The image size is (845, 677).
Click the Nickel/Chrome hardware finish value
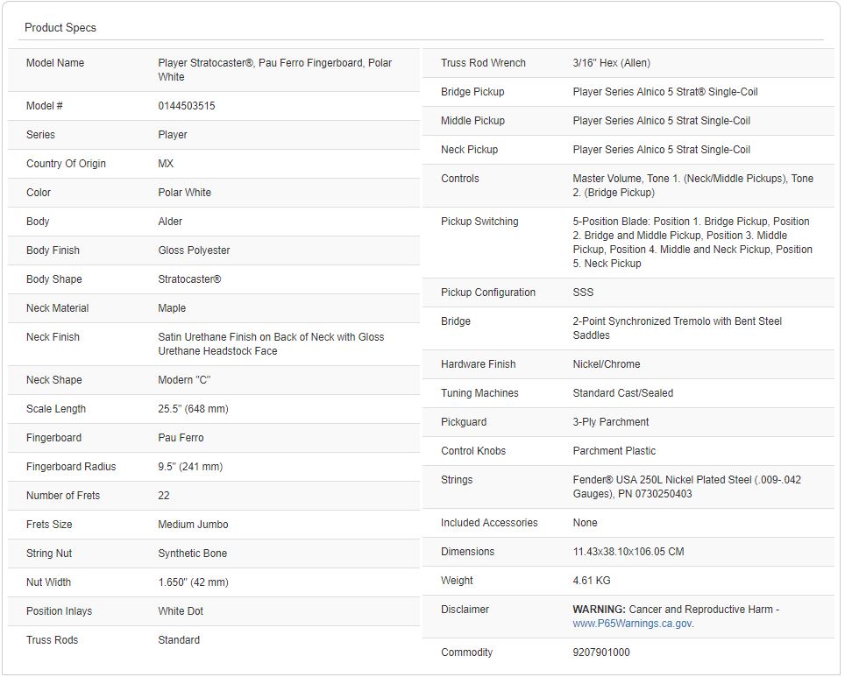[607, 364]
